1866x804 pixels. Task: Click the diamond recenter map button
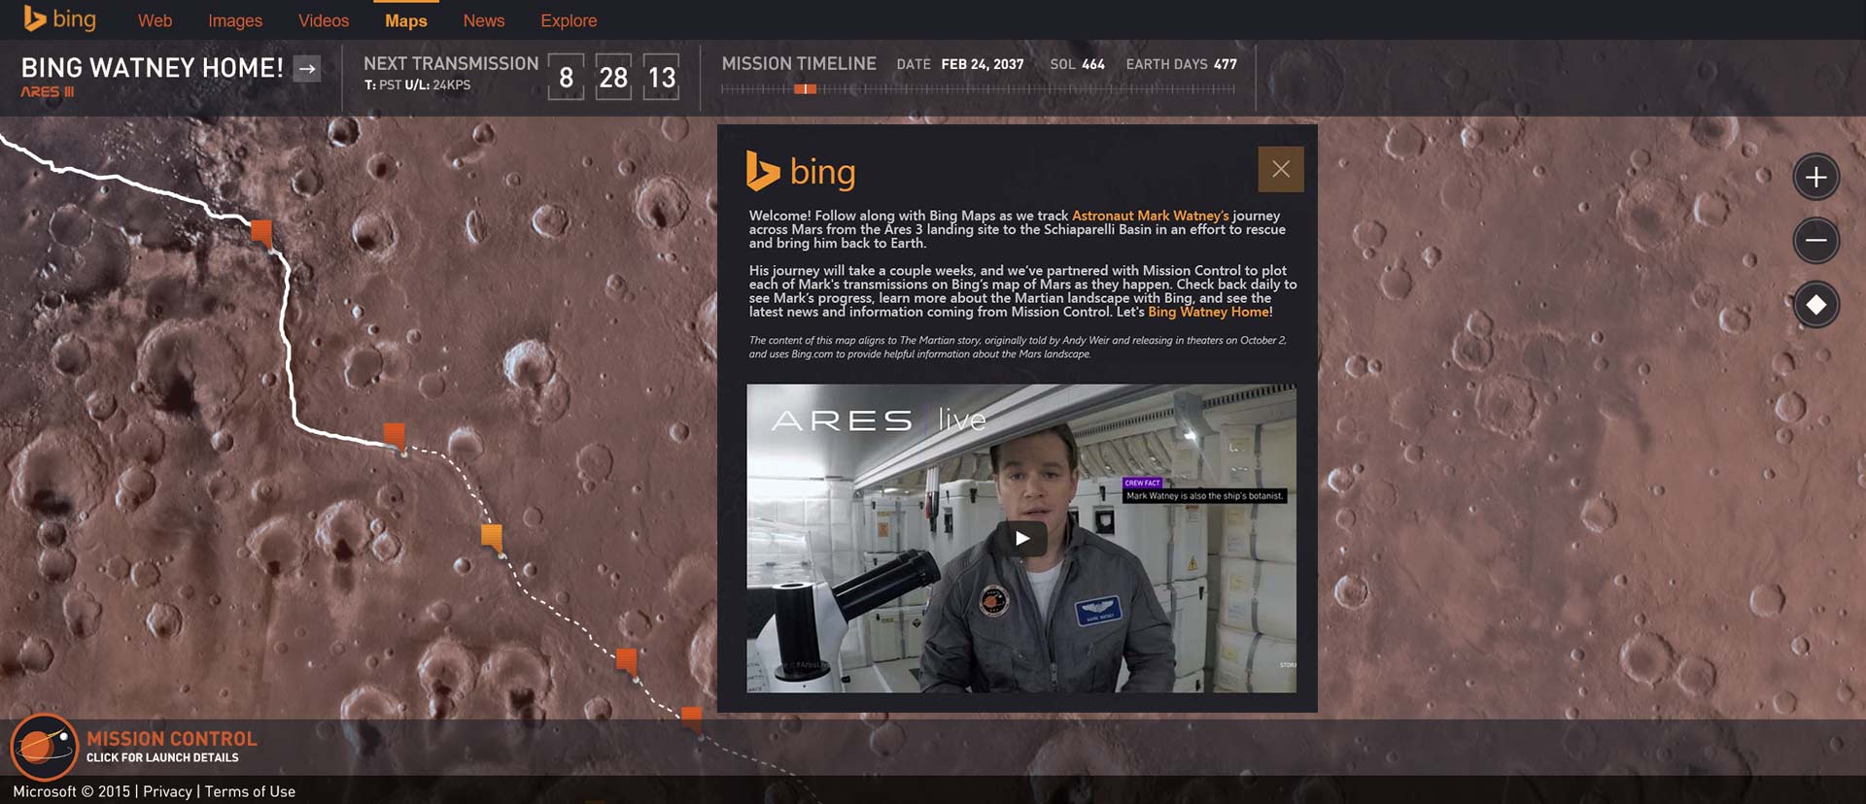coord(1815,306)
